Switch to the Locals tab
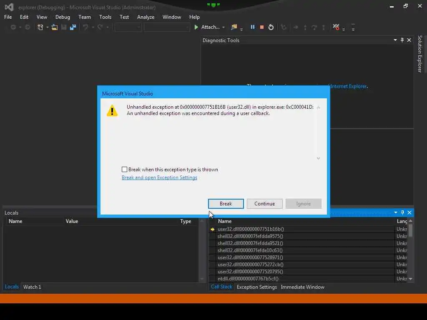The width and height of the screenshot is (427, 320). click(12, 287)
